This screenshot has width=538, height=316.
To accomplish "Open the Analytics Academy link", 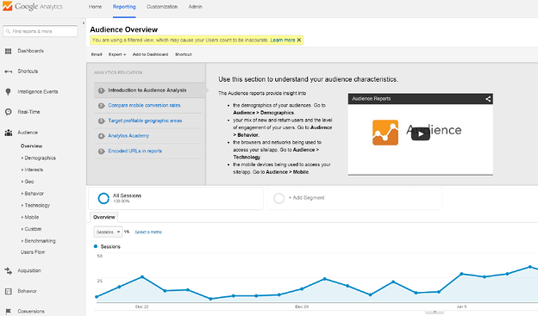I will (x=128, y=136).
